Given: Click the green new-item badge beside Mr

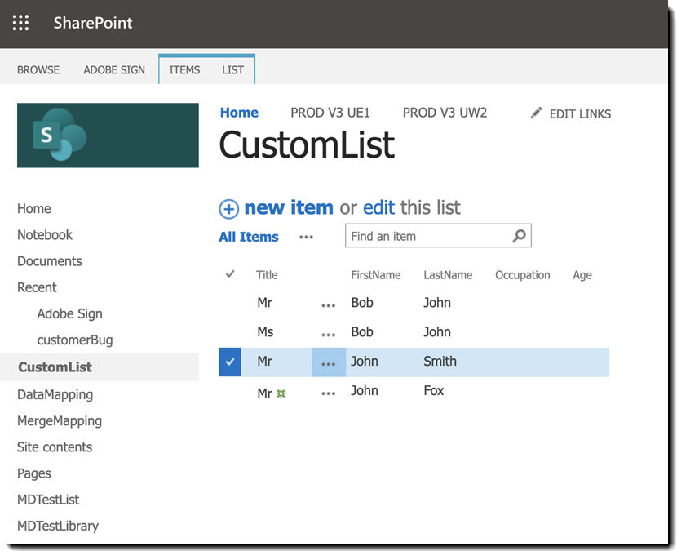Looking at the screenshot, I should point(281,393).
